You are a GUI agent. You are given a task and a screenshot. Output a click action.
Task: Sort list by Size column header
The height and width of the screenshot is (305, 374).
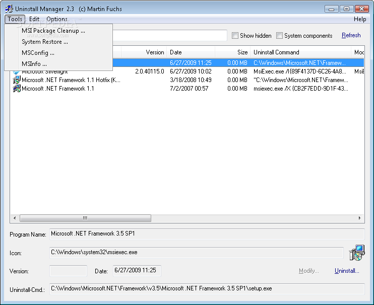tap(232, 52)
